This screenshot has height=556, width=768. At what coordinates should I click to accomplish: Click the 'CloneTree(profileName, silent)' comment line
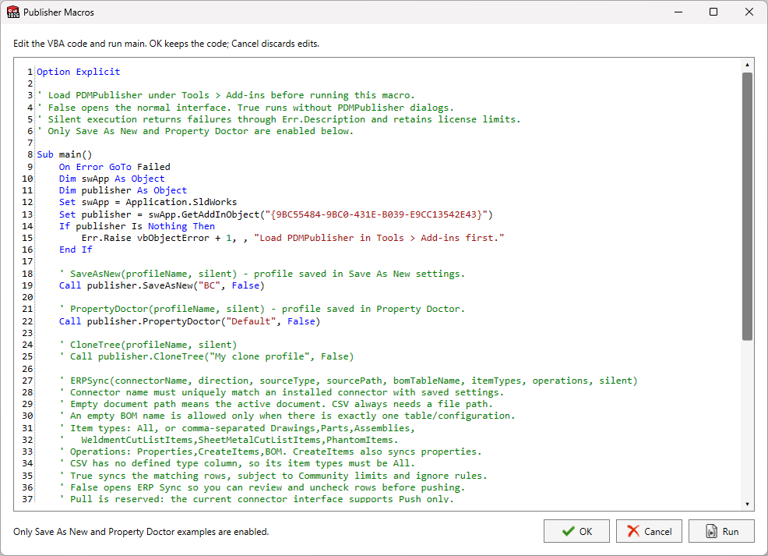click(148, 345)
